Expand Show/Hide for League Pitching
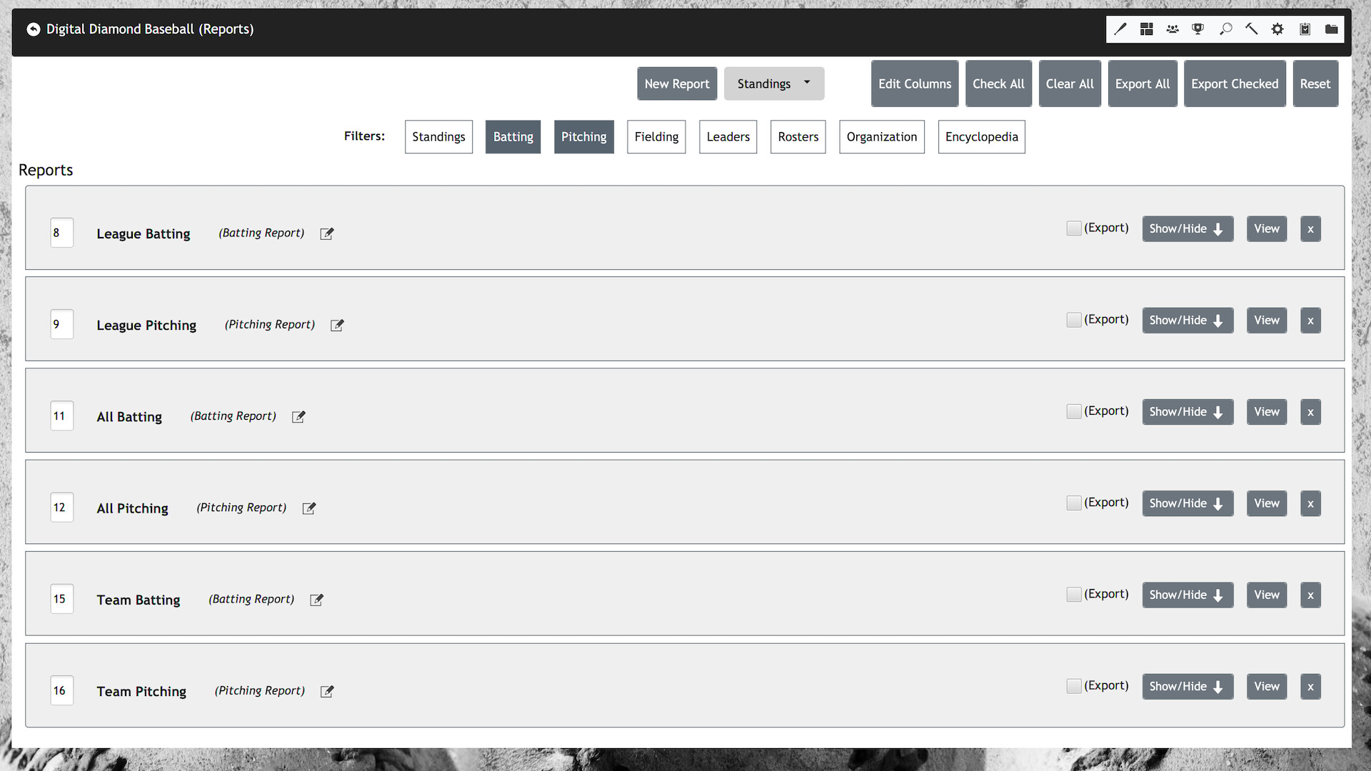 point(1187,320)
